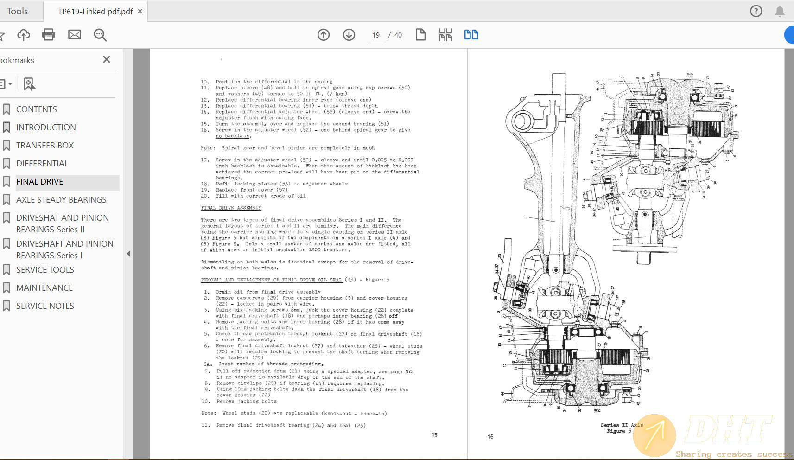Add new bookmark icon in panel
Screen dimensions: 794x460
[x=29, y=84]
